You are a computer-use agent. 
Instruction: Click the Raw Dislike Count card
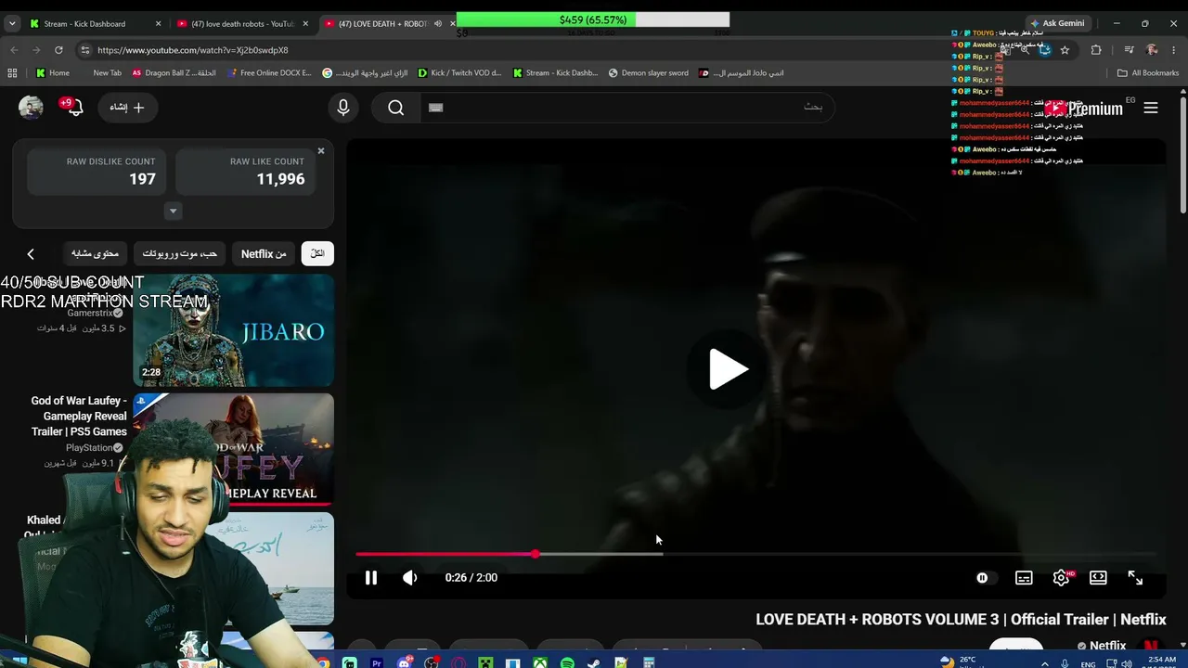[x=97, y=172]
